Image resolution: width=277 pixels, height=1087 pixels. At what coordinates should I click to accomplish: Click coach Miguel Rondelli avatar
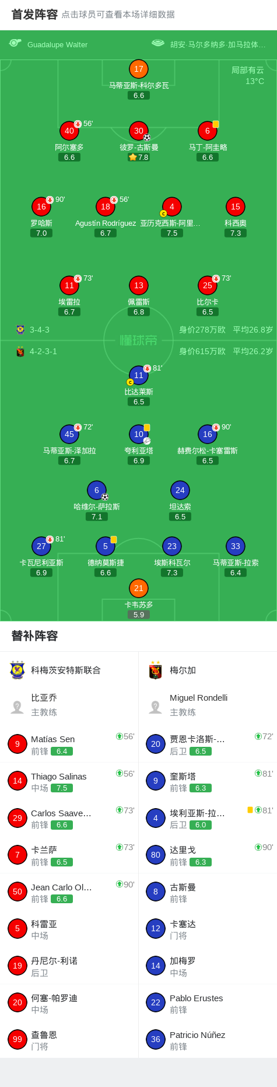[156, 707]
